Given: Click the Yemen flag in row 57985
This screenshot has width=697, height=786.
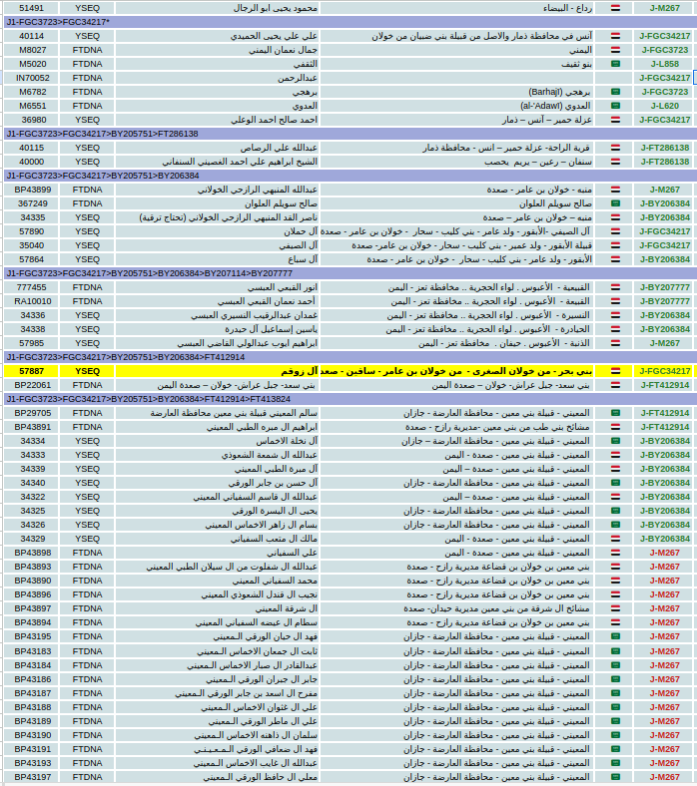Looking at the screenshot, I should pos(615,343).
